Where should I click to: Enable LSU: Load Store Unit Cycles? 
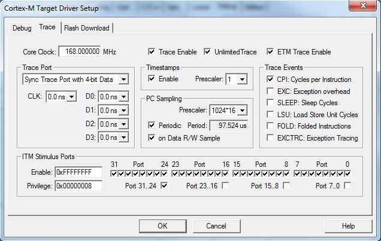(x=270, y=114)
